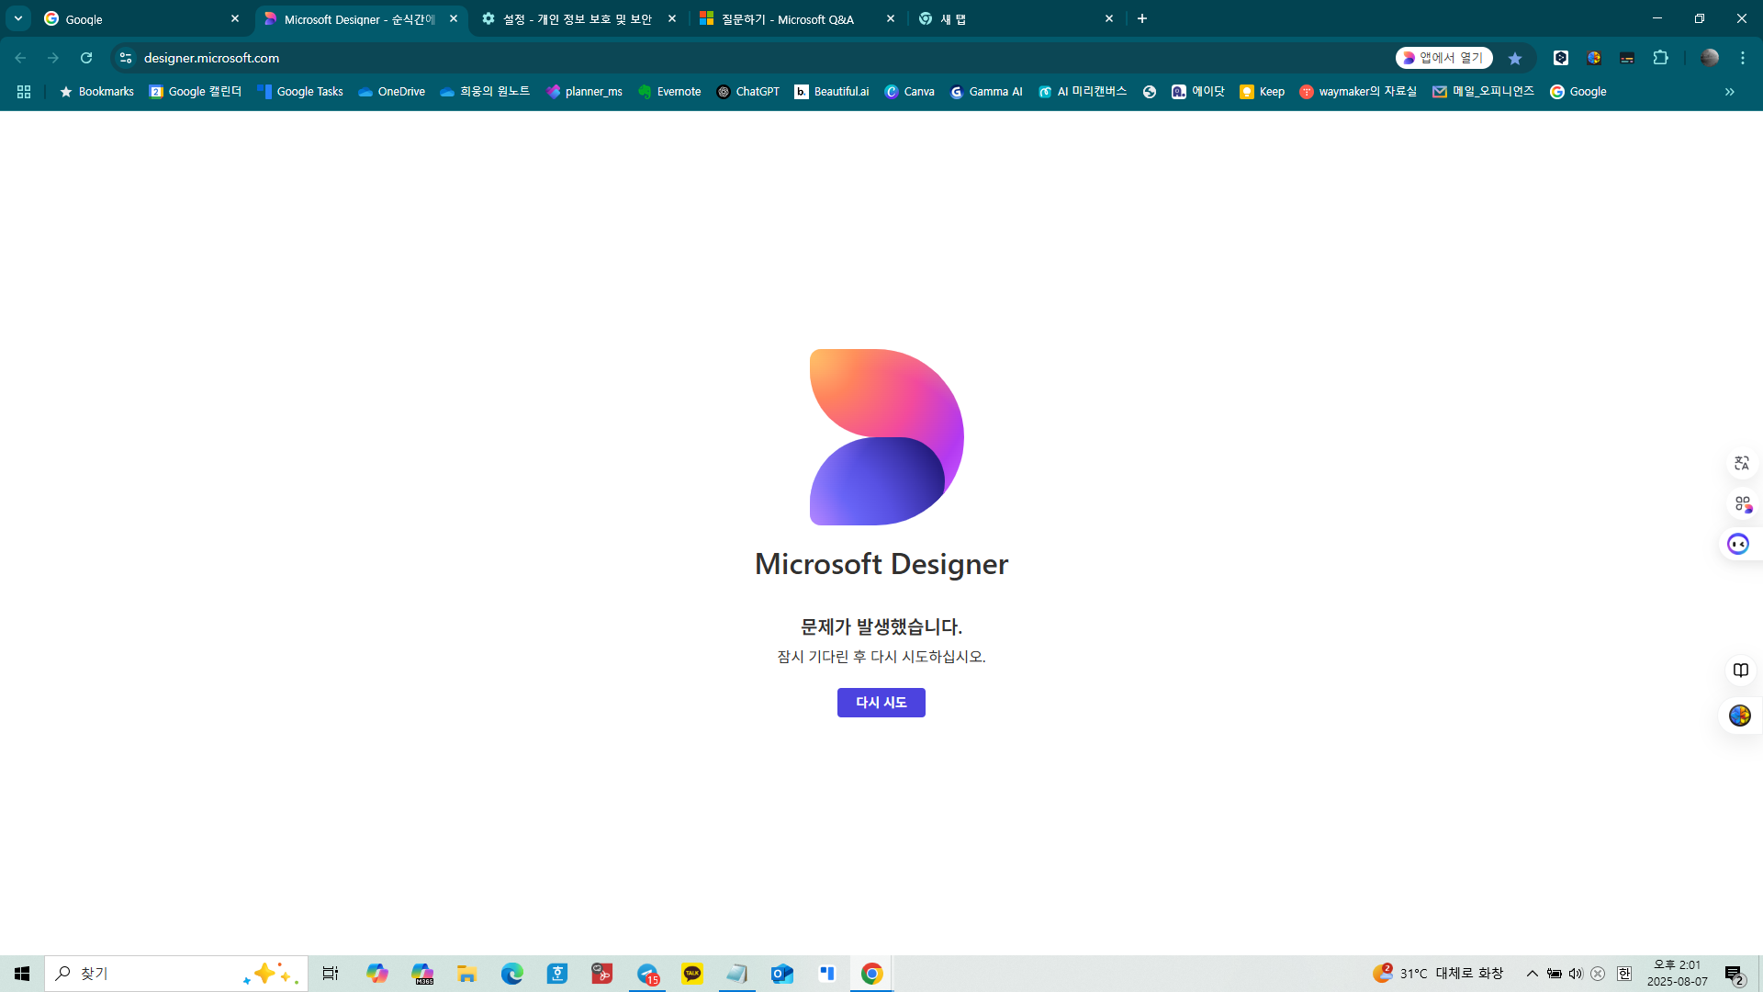1763x992 pixels.
Task: Open Microsoft Edge from the taskbar
Action: [x=512, y=974]
